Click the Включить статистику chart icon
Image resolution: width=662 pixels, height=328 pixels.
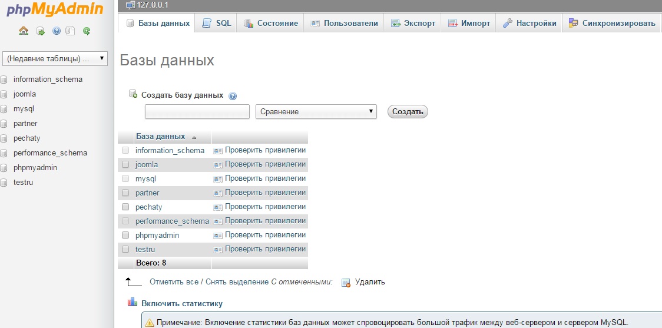tap(133, 303)
